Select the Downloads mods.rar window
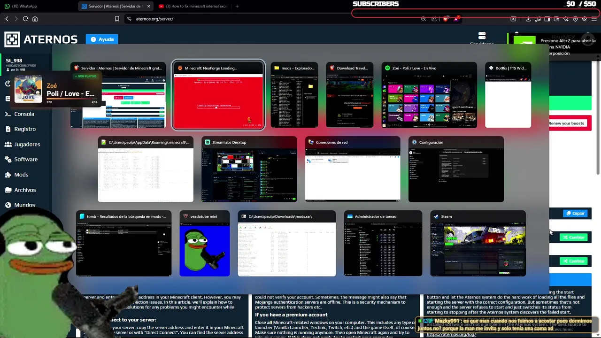The width and height of the screenshot is (601, 338). [x=287, y=244]
